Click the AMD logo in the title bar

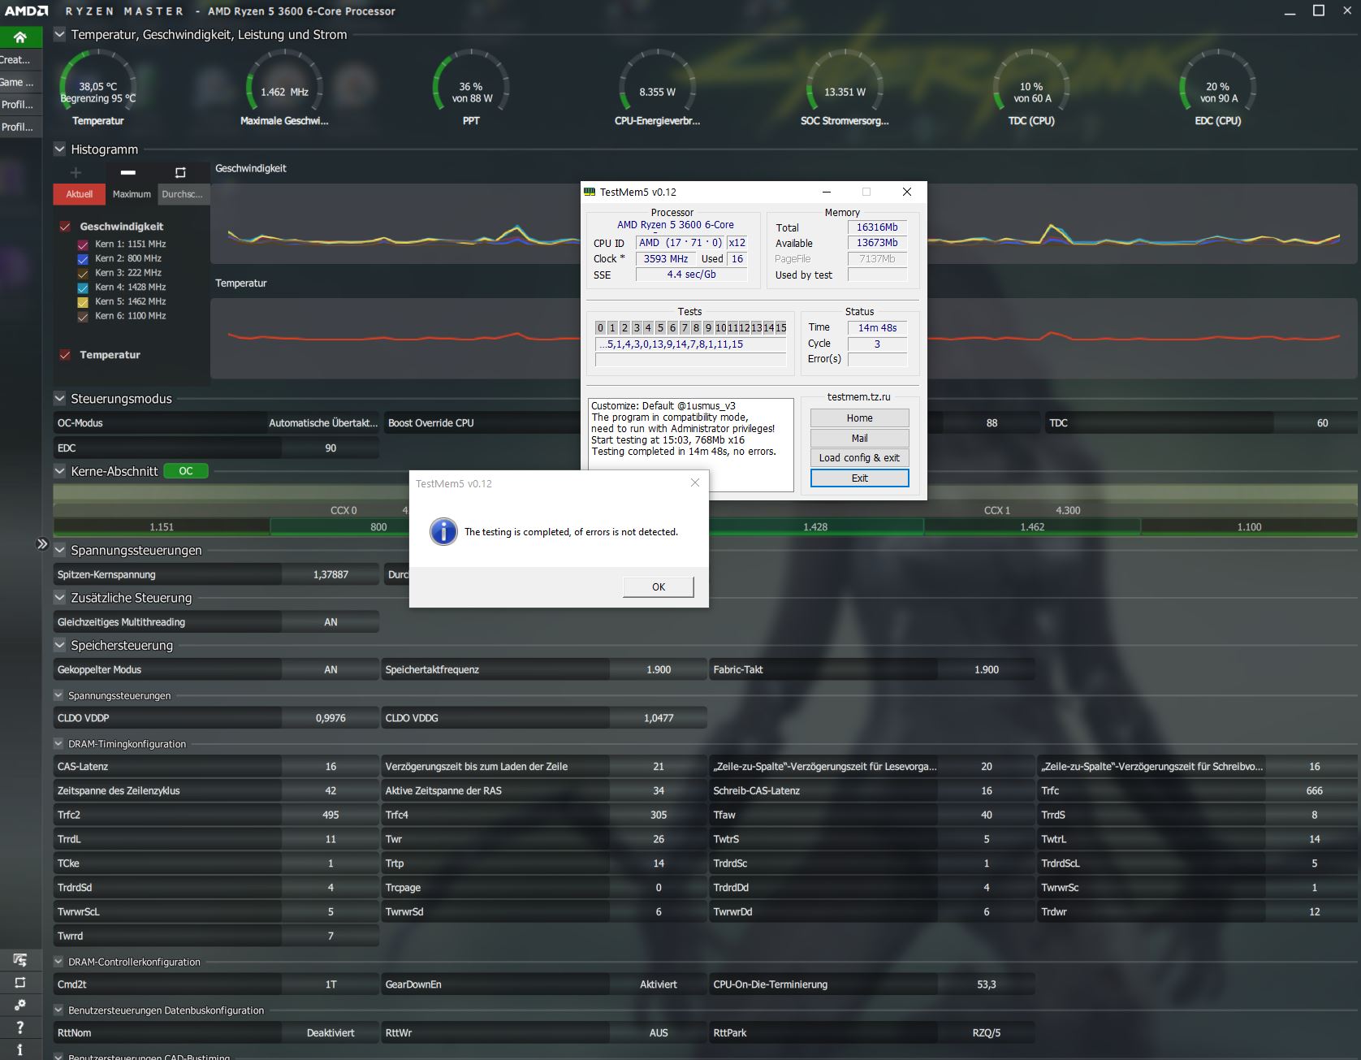click(26, 11)
